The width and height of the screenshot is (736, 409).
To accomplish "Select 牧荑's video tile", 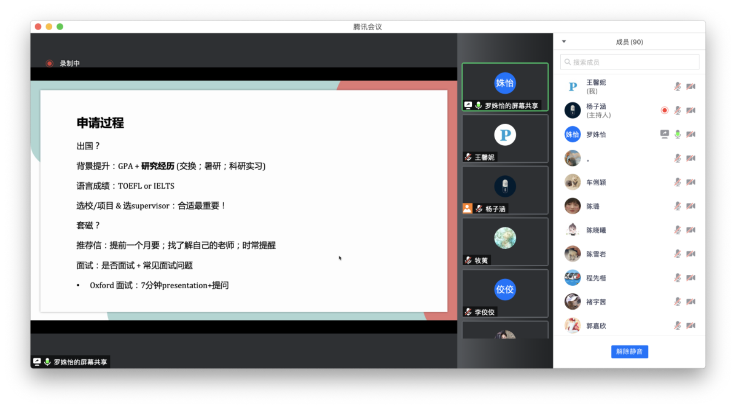I will tap(505, 242).
